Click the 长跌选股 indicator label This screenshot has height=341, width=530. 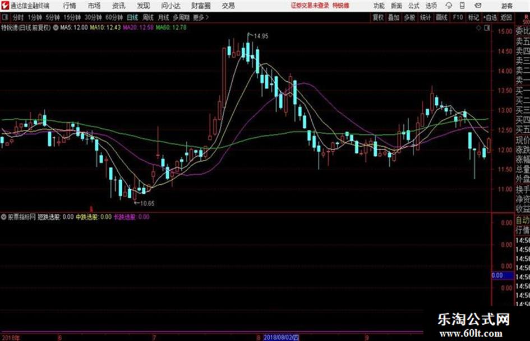(x=131, y=217)
